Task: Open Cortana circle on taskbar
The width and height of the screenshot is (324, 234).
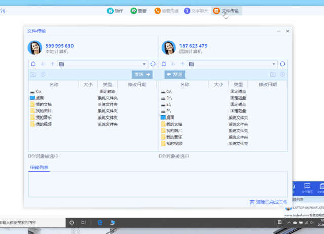Action: pos(71,223)
